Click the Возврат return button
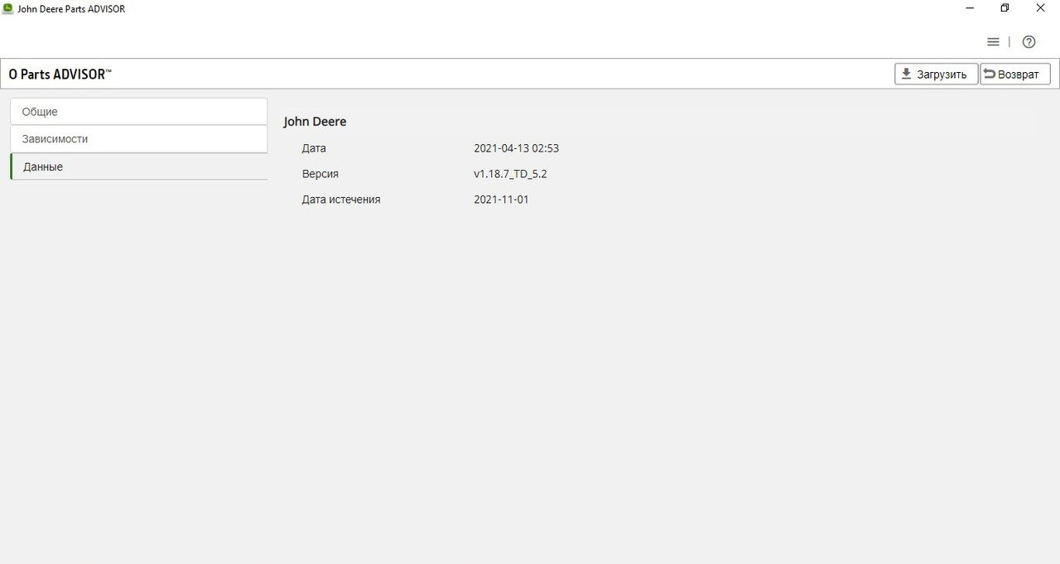 click(x=1015, y=74)
